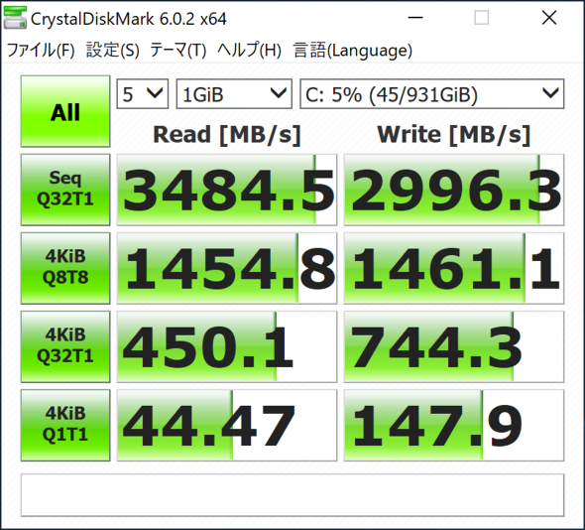Screen dimensions: 585x530
Task: Select the 4KiB Q8T8 read value 1454.8
Action: [x=227, y=268]
